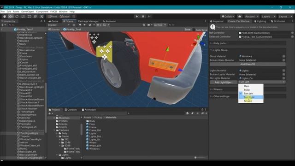Toggle 2D scene view mode
The width and height of the screenshot is (295, 166).
tap(74, 25)
